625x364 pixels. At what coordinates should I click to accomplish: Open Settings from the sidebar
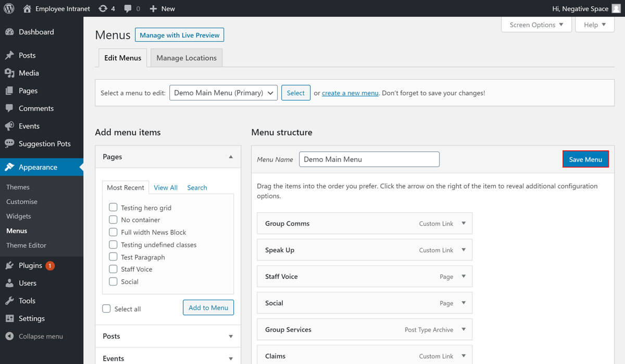[x=31, y=318]
